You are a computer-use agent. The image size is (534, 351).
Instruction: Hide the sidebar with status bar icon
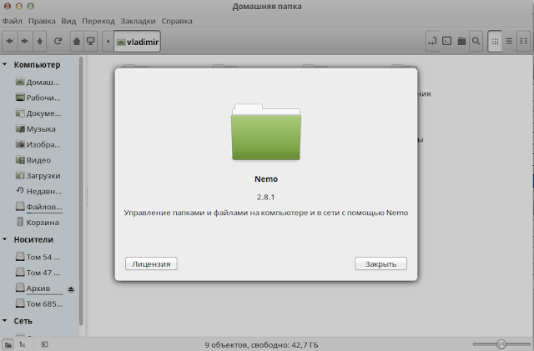pos(44,344)
